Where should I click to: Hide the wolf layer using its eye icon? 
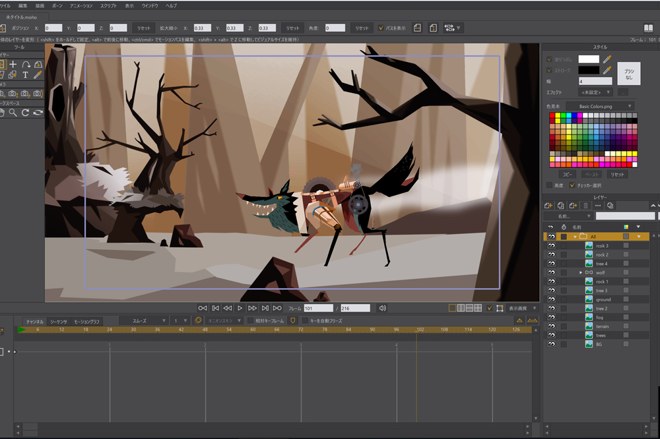pyautogui.click(x=550, y=272)
